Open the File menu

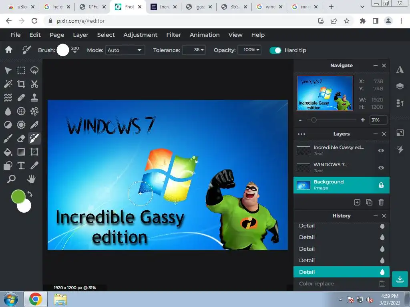click(x=16, y=35)
